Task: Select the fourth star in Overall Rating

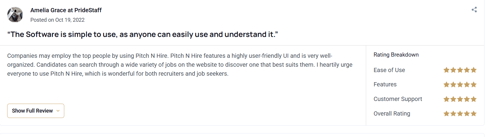Action: tap(467, 113)
